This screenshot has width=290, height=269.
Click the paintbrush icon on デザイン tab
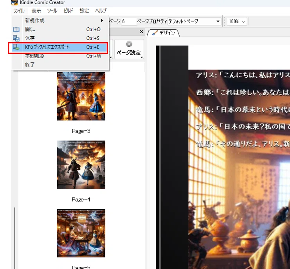(x=155, y=33)
